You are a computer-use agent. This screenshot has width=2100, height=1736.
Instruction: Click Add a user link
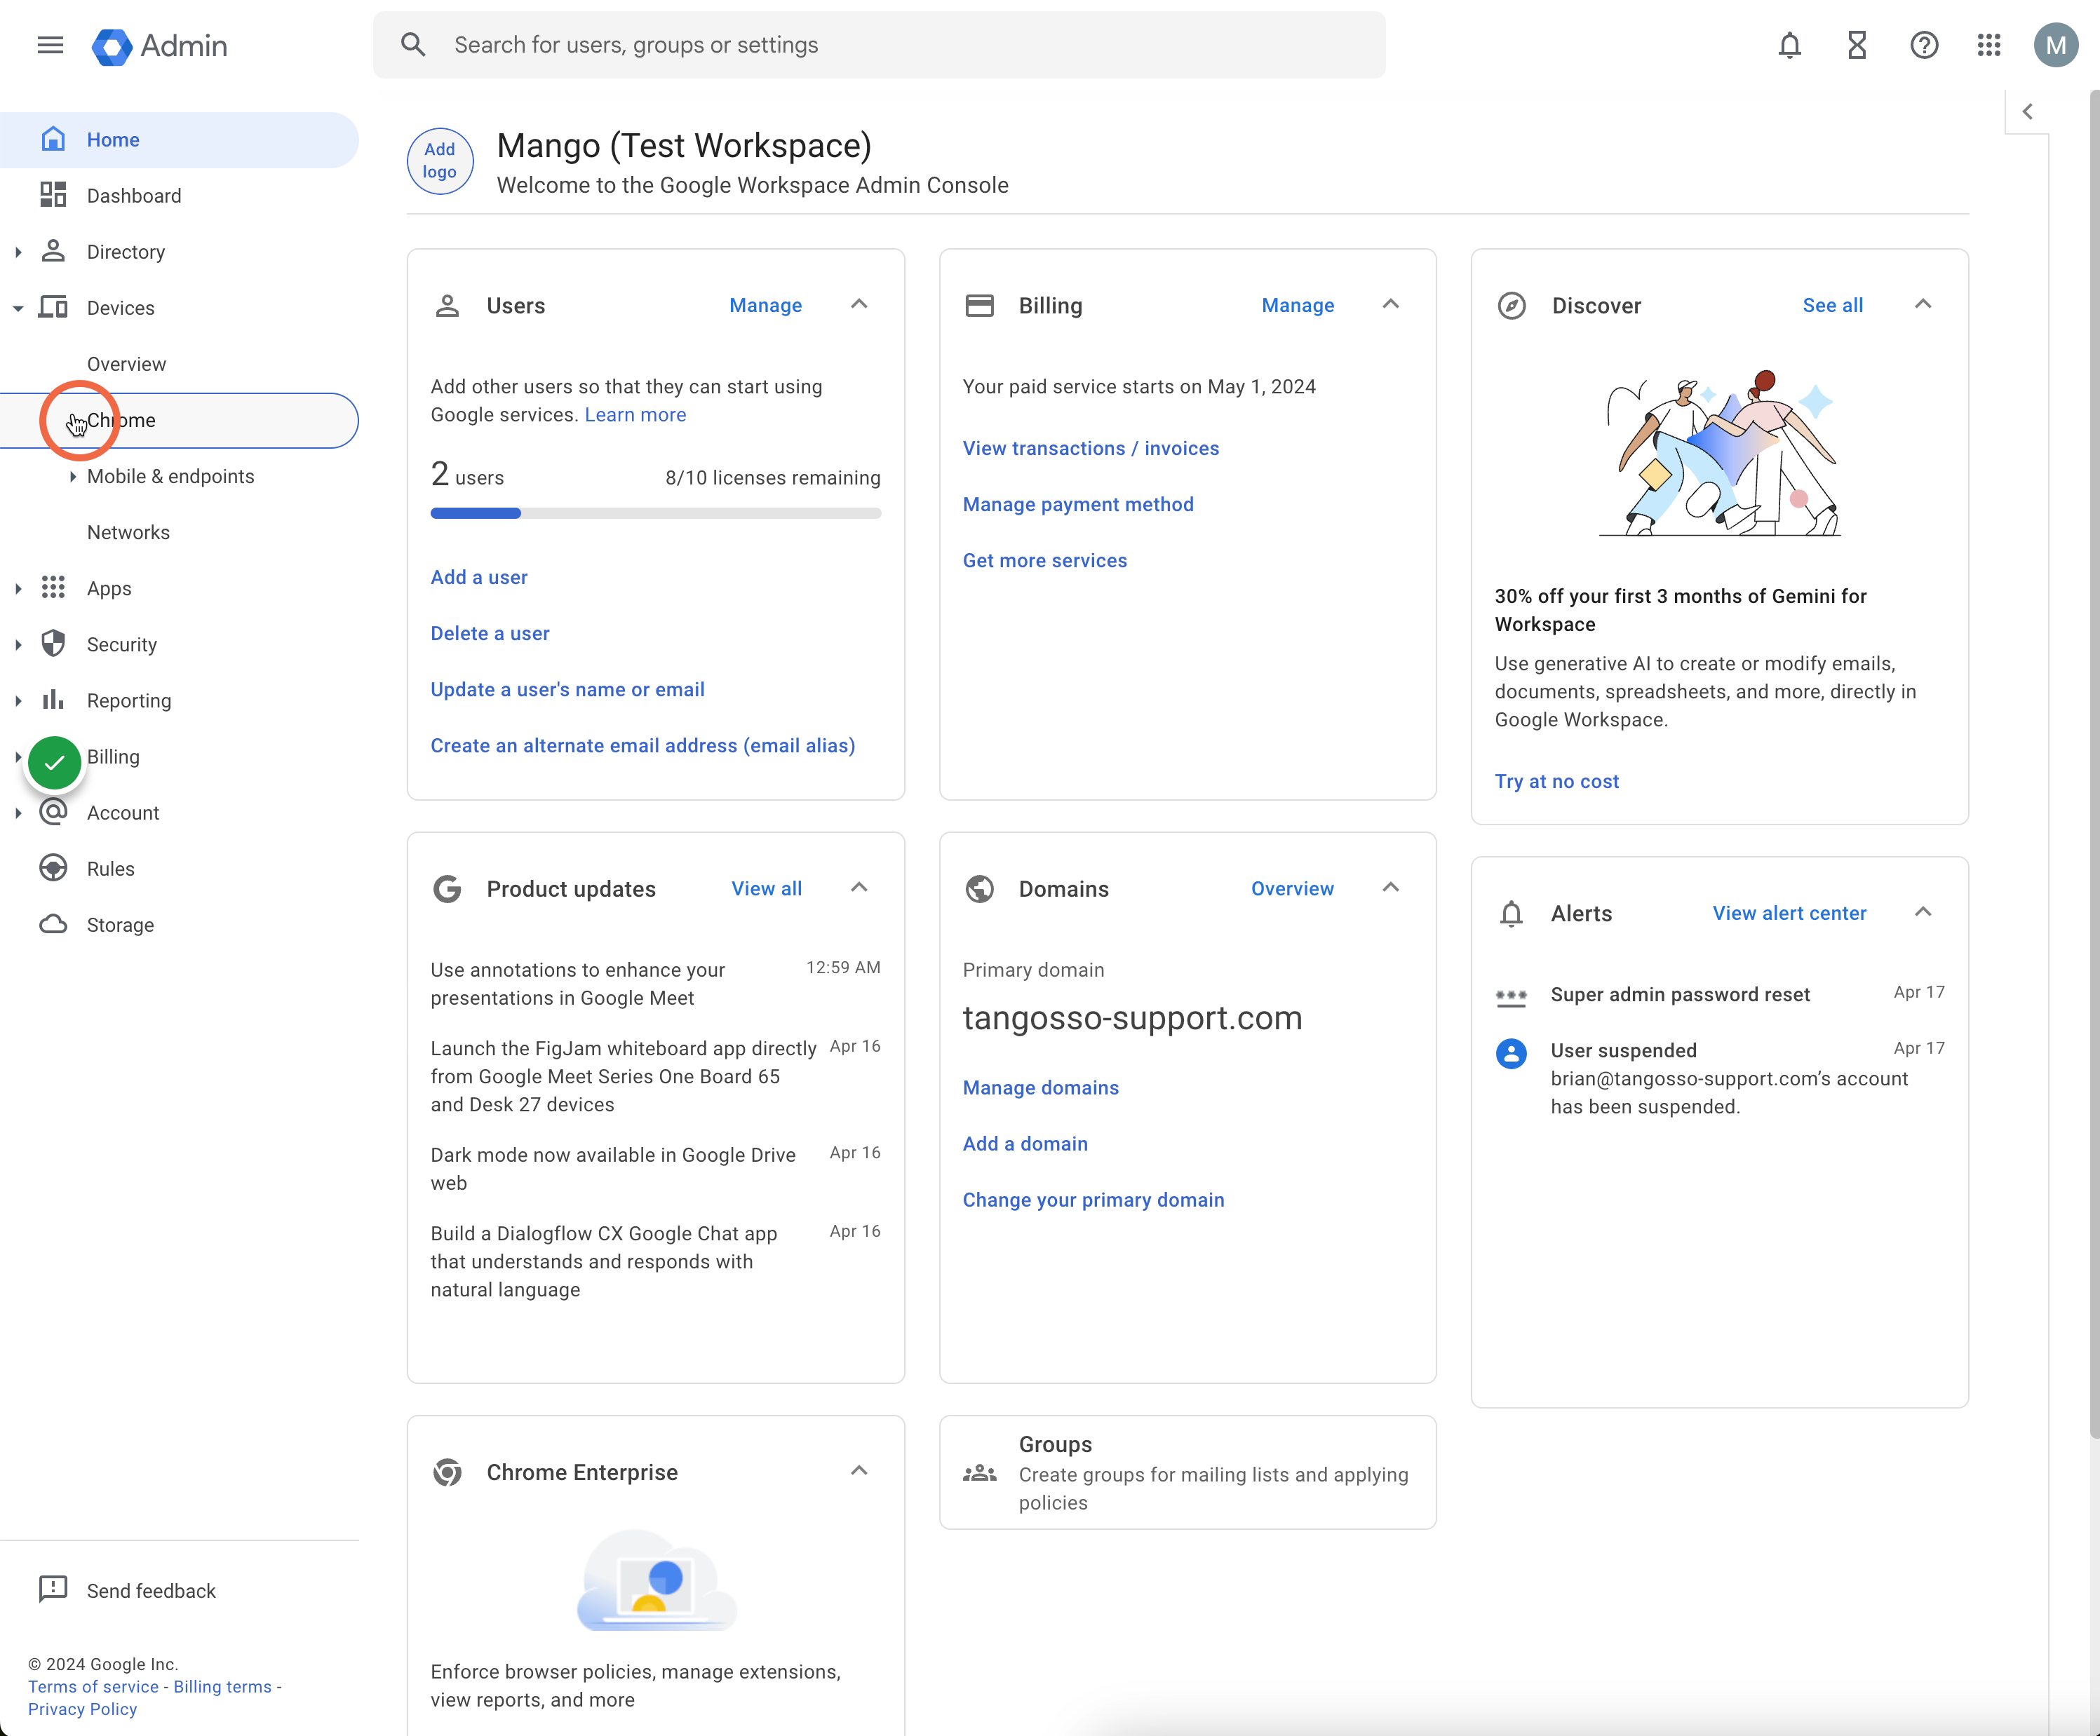coord(479,576)
